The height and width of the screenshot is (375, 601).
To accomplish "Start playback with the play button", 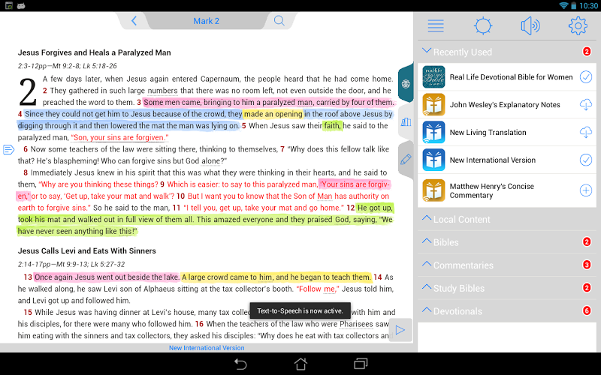I will point(400,330).
